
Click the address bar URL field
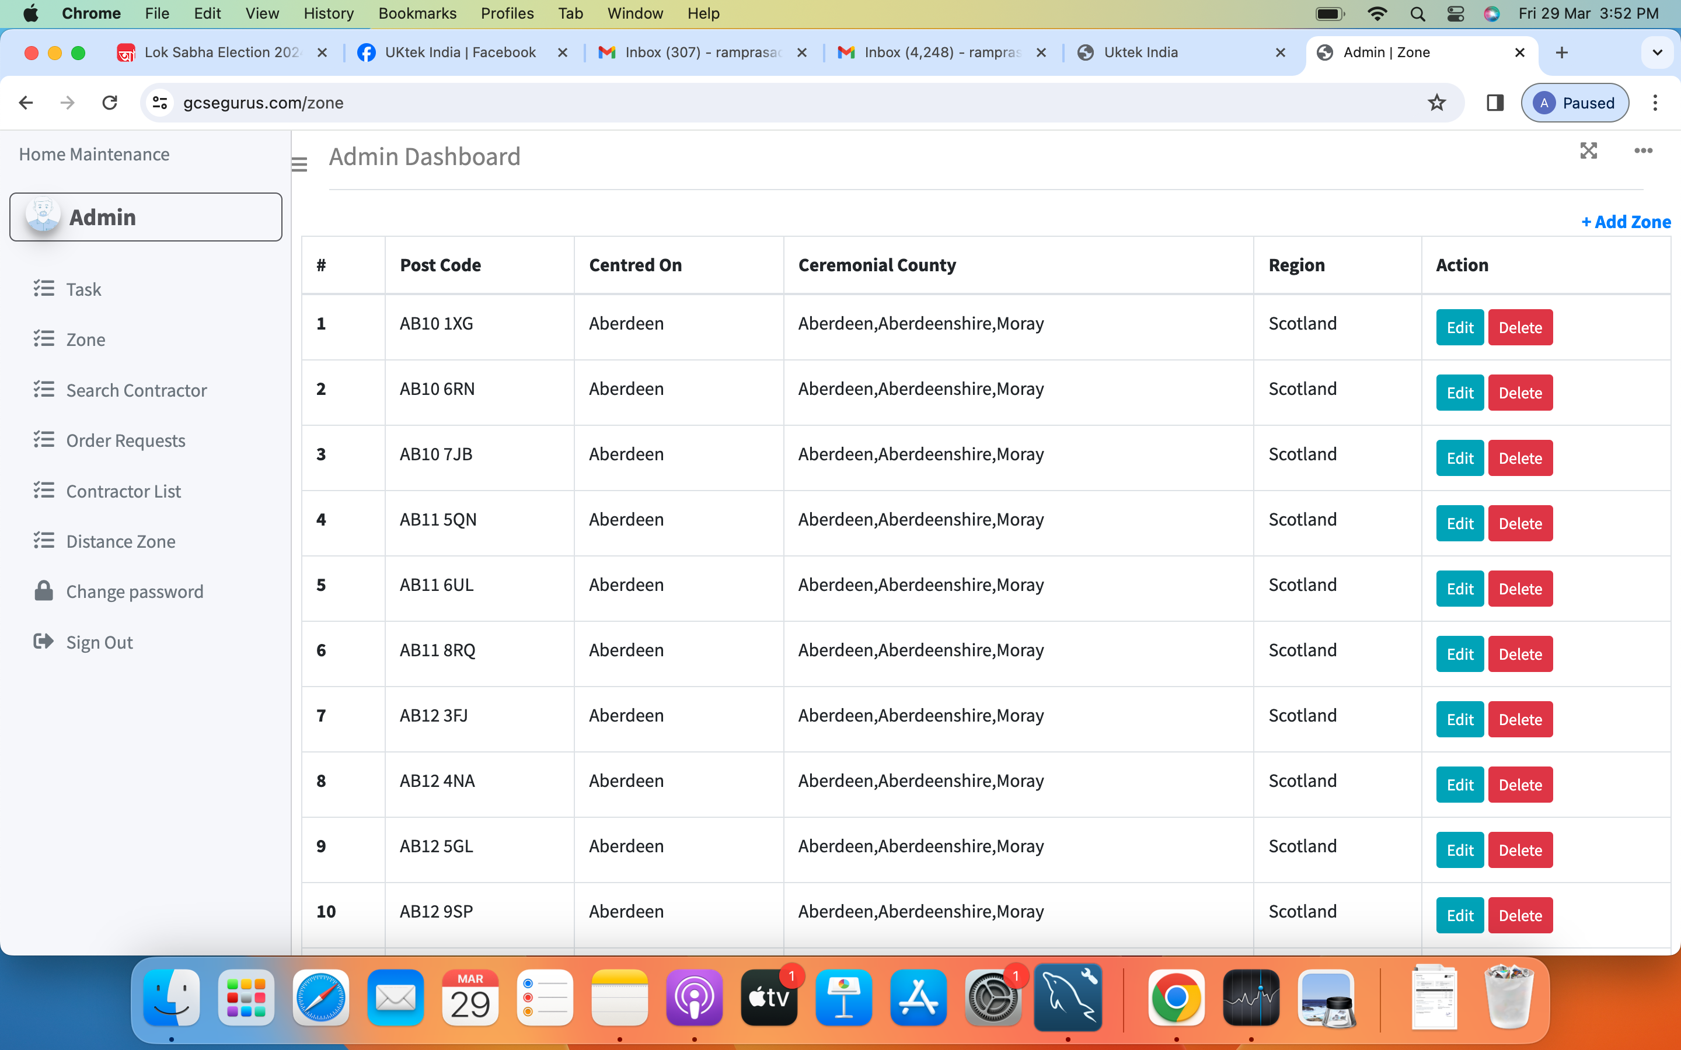pos(764,103)
